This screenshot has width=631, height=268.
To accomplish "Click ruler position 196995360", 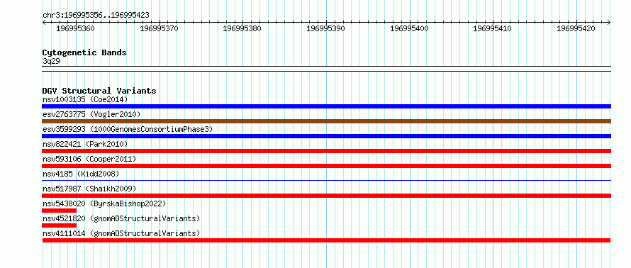I will click(75, 28).
